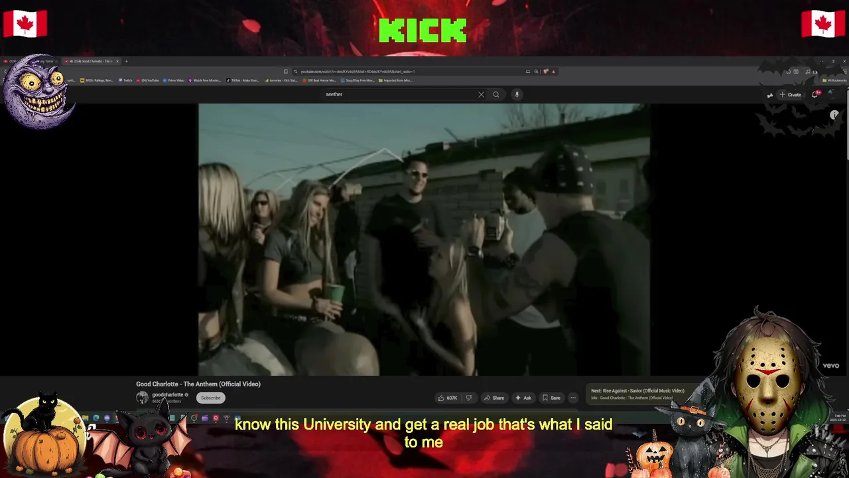Click the Good Charlotte video player
The height and width of the screenshot is (478, 849).
424,240
